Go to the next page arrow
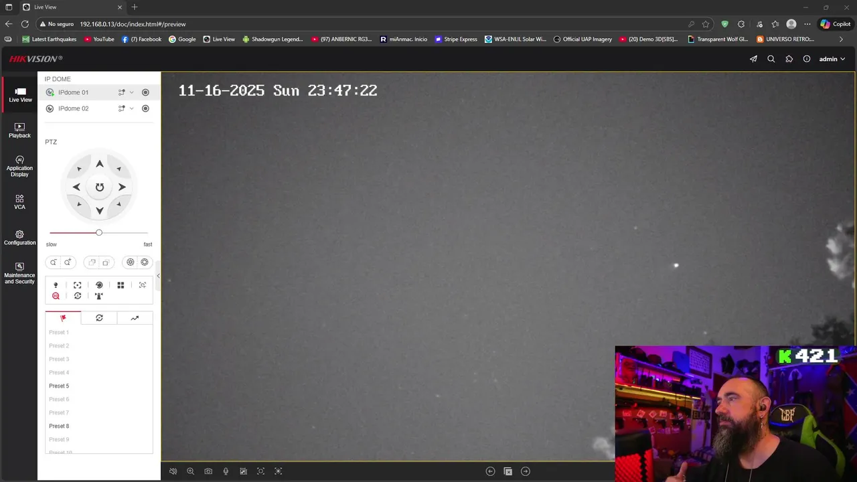 pyautogui.click(x=526, y=471)
